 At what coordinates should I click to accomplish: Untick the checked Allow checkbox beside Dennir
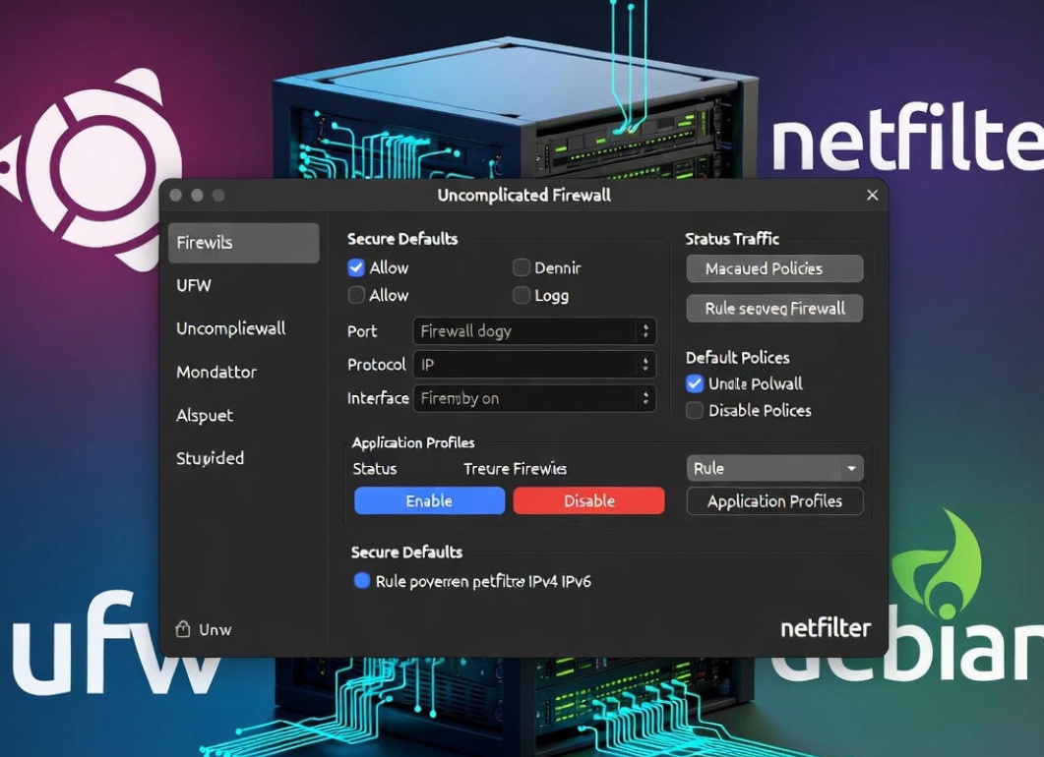(x=356, y=267)
